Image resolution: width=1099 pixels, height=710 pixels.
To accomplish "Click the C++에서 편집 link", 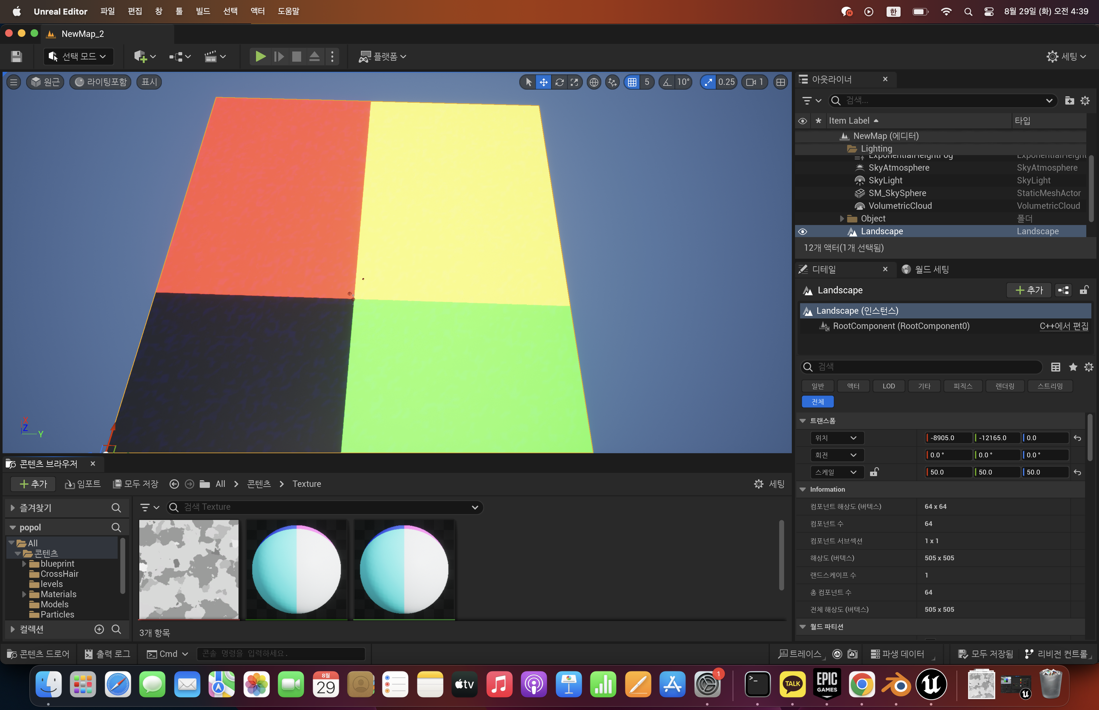I will tap(1063, 326).
